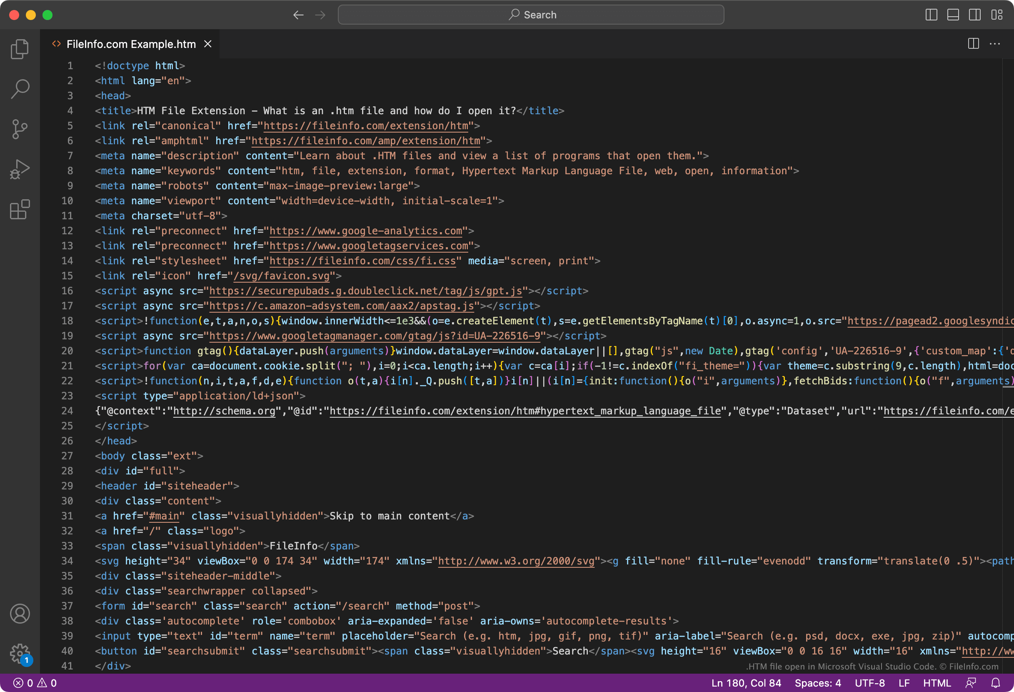Open the Explorer view in activity bar
1014x692 pixels.
(20, 49)
